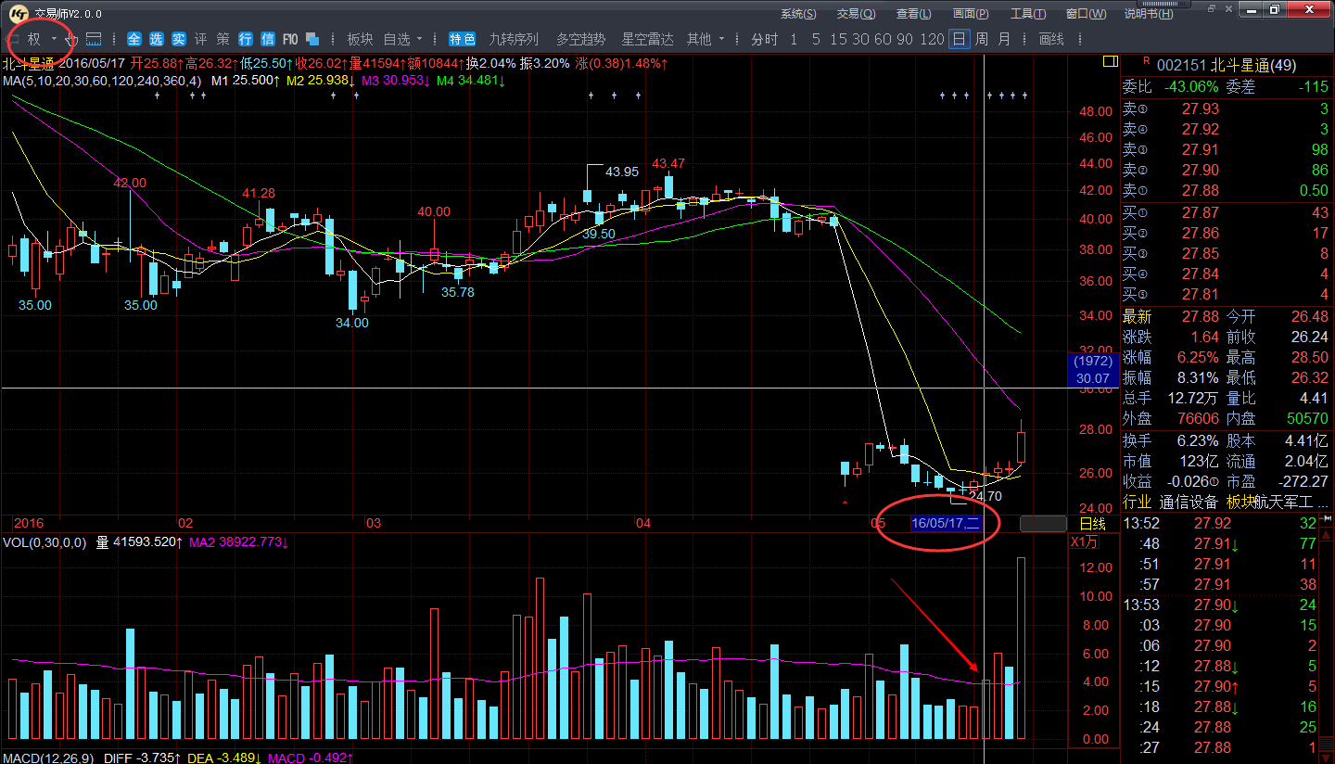Image resolution: width=1335 pixels, height=764 pixels.
Task: Click the overlapping windows icon
Action: coord(312,39)
